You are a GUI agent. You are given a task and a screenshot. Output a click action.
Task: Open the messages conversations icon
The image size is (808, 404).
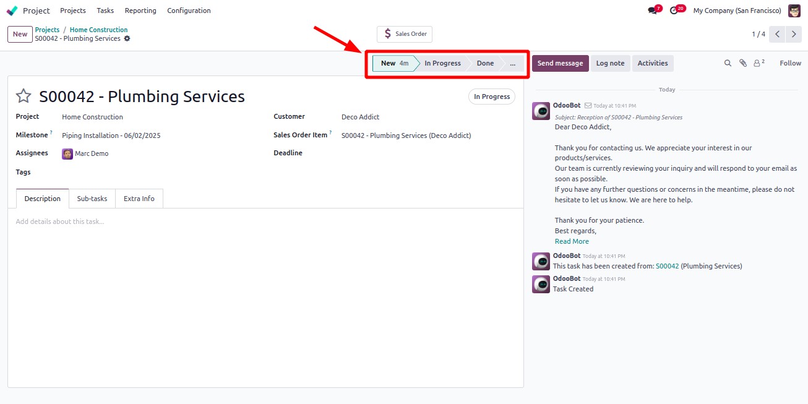pyautogui.click(x=653, y=11)
